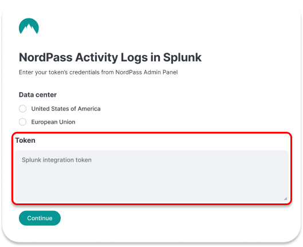
Task: Click the Token field label
Action: tap(25, 140)
